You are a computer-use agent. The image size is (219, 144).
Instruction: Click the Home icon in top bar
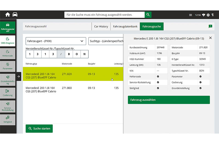click(x=7, y=15)
